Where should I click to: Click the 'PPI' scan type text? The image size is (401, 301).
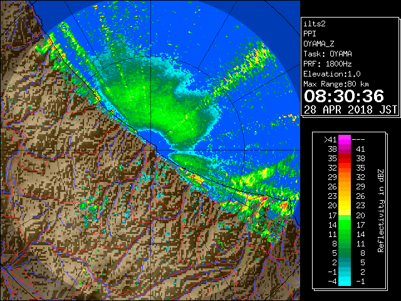click(x=310, y=34)
